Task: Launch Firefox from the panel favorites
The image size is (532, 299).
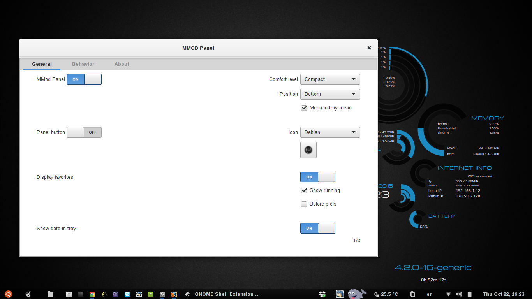Action: pos(174,294)
